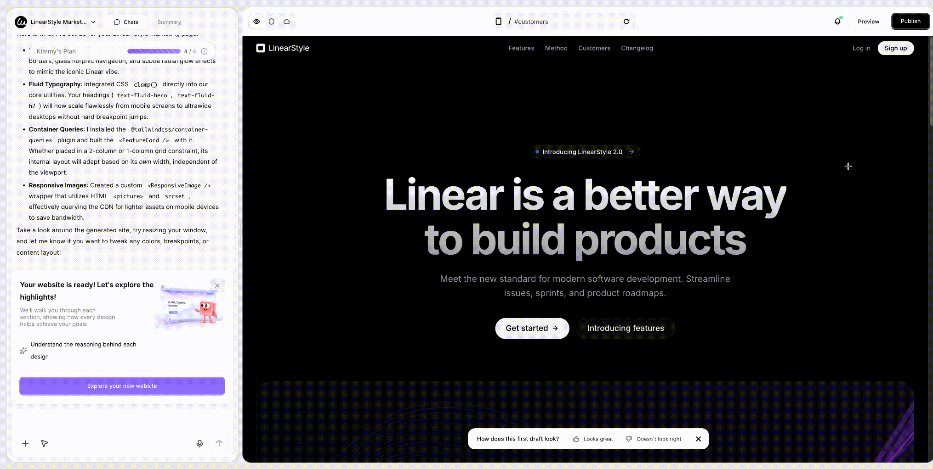933x469 pixels.
Task: Open the shield security icon
Action: pos(272,22)
